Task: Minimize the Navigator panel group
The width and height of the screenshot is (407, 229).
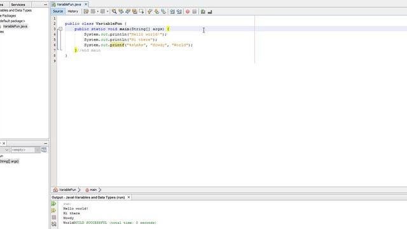Action: point(46,143)
